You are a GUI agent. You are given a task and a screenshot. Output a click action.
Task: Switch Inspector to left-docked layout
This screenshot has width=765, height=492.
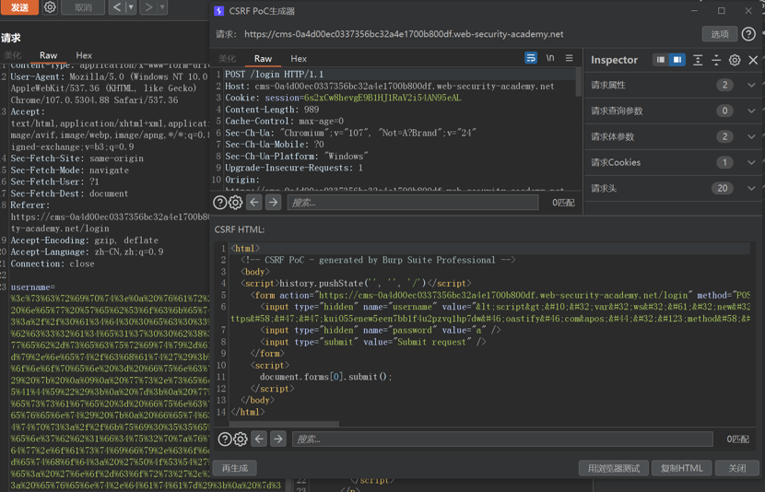click(661, 60)
